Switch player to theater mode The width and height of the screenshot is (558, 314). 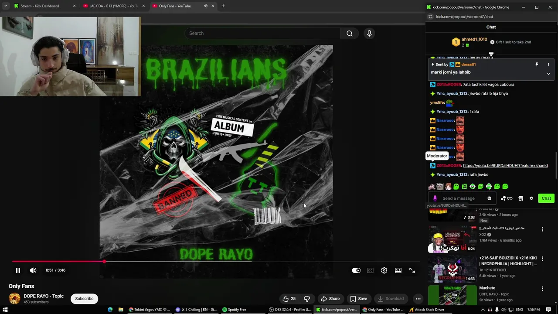(x=398, y=270)
